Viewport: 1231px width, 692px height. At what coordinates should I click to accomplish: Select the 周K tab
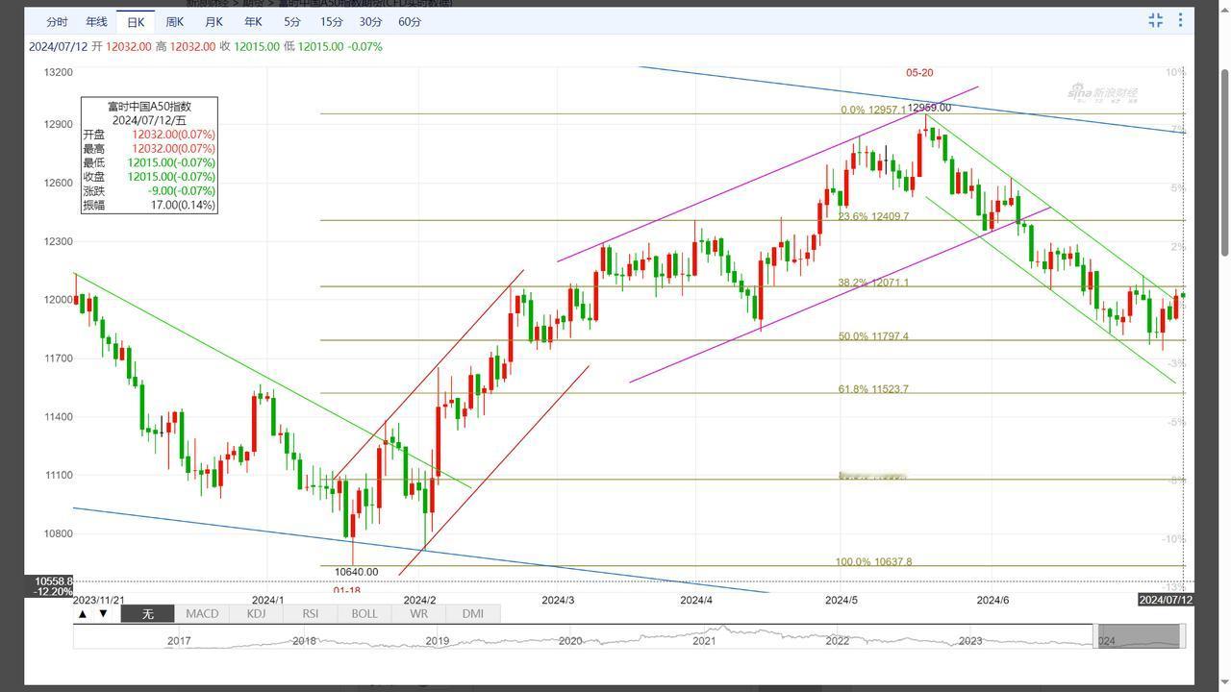coord(175,21)
